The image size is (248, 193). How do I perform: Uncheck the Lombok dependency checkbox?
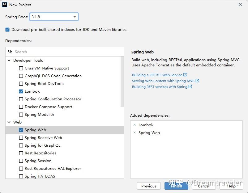click(x=21, y=91)
